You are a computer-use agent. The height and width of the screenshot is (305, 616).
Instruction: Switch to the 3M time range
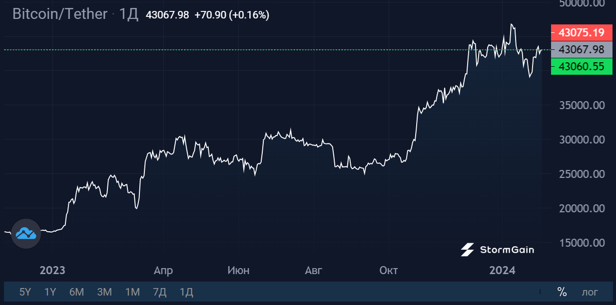pos(104,292)
